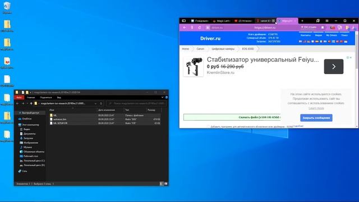This screenshot has height=202, width=359.
Task: Expand the explorer ribbon chevron
Action: [162, 97]
